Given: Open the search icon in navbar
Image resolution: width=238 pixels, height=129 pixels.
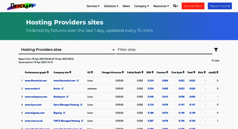Looking at the screenshot, I should (x=176, y=6).
